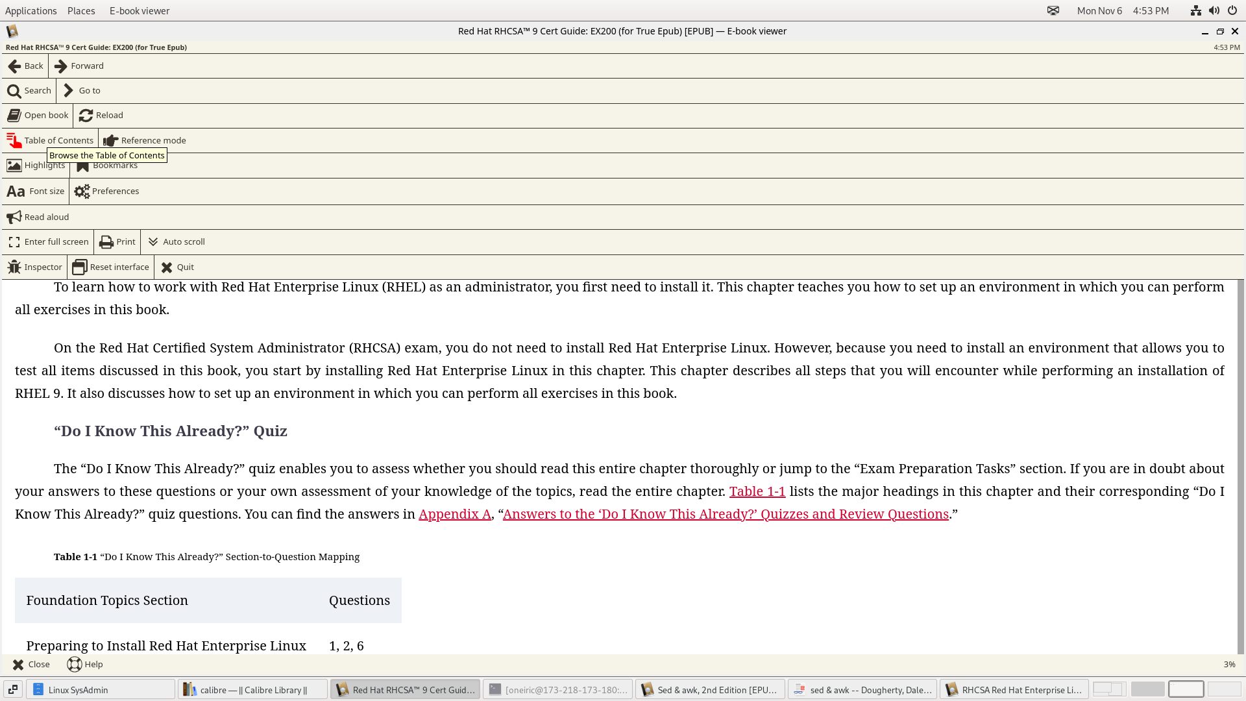Screen dimensions: 1246x701
Task: Expand the Go to options
Action: tap(82, 91)
